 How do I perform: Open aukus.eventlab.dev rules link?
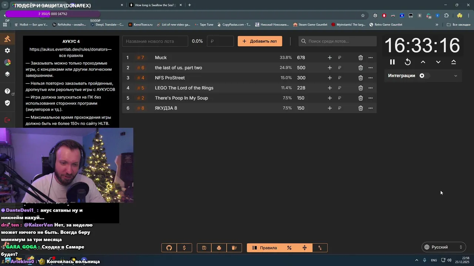point(70,49)
